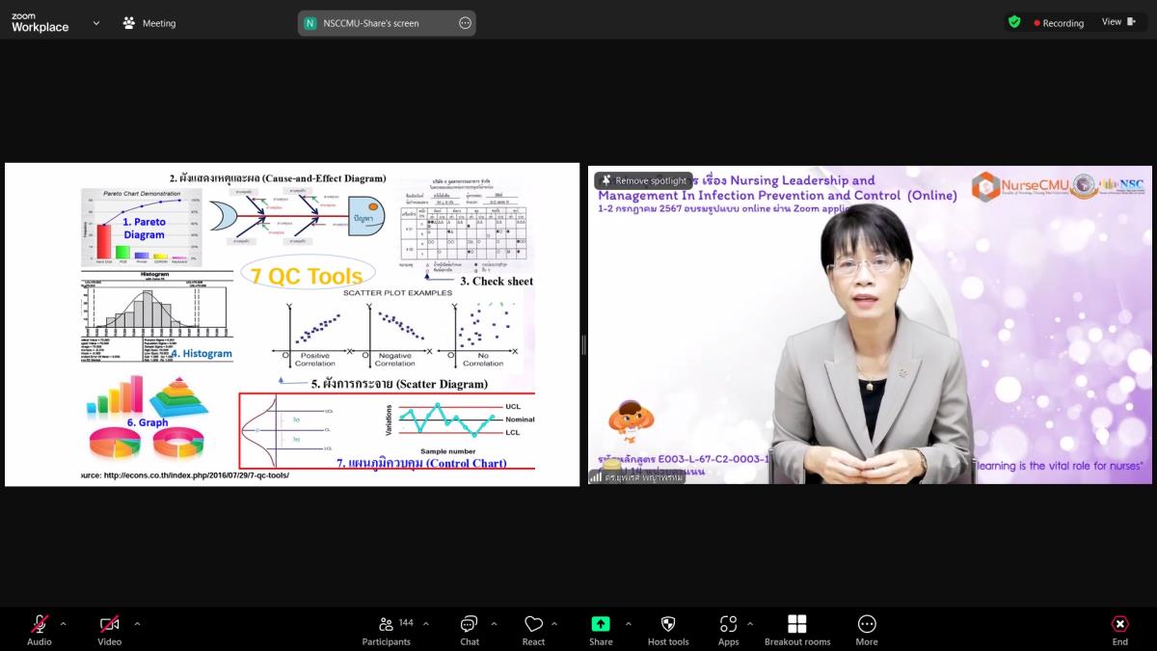This screenshot has height=651, width=1157.
Task: Click the green Share screen button
Action: click(601, 630)
